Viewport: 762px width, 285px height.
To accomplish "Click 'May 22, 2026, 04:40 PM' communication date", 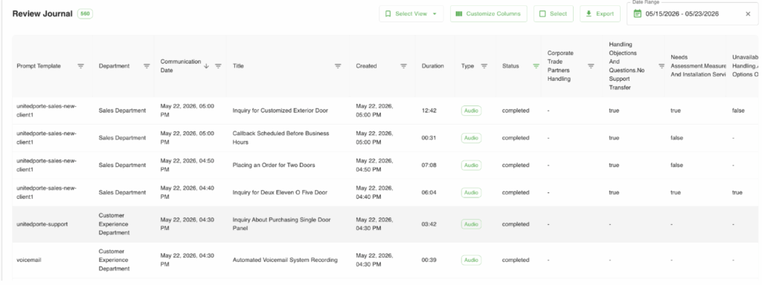I will pos(187,192).
